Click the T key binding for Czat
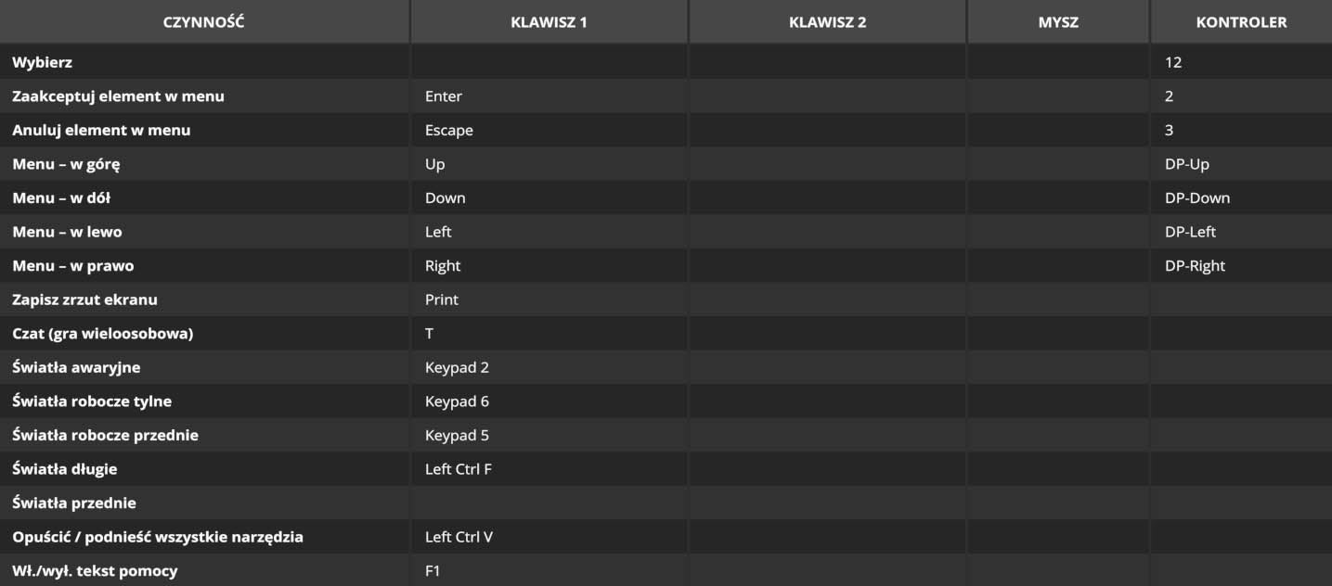 pos(549,334)
